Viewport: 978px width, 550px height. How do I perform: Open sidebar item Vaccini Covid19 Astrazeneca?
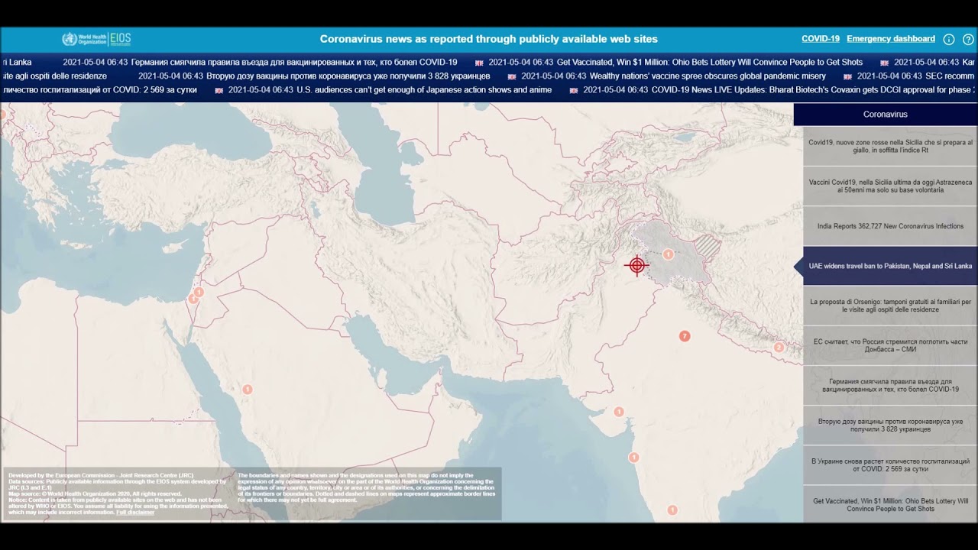(x=890, y=186)
